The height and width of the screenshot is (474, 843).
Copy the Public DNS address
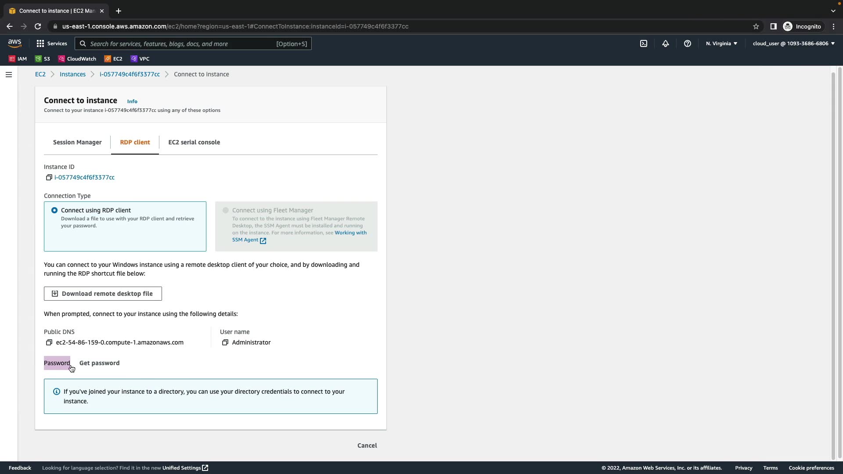click(x=49, y=342)
